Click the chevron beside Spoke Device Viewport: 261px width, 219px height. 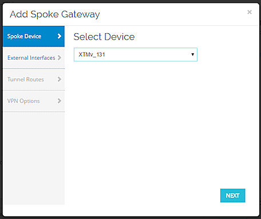[60, 36]
